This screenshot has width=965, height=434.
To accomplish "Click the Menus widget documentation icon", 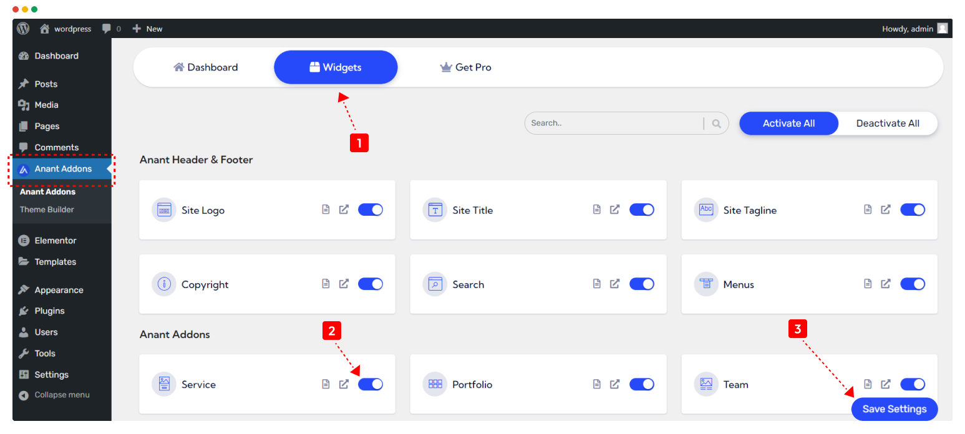I will coord(868,284).
